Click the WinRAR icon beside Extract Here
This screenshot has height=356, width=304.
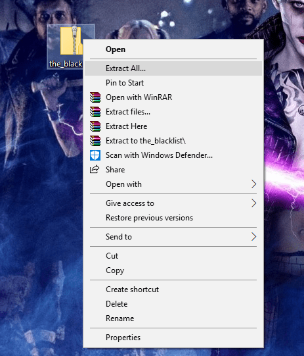(95, 126)
